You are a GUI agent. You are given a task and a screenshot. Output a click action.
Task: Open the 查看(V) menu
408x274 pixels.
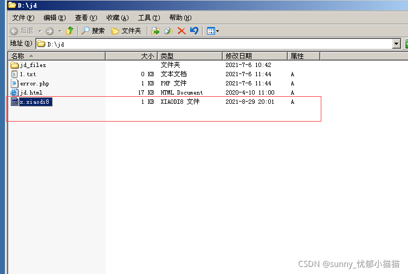(x=86, y=18)
